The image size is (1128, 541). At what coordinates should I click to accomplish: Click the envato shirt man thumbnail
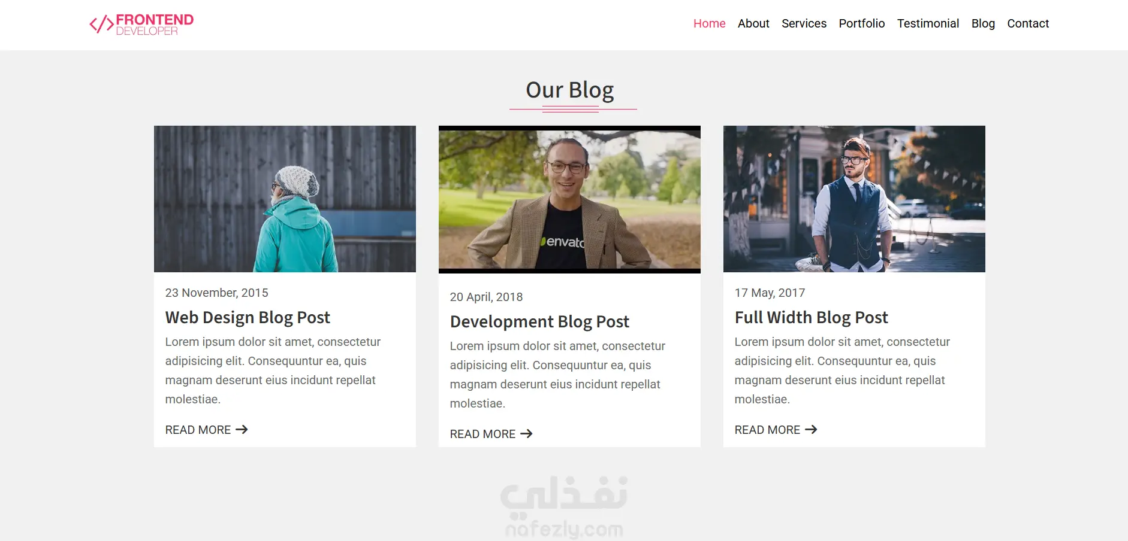click(569, 199)
